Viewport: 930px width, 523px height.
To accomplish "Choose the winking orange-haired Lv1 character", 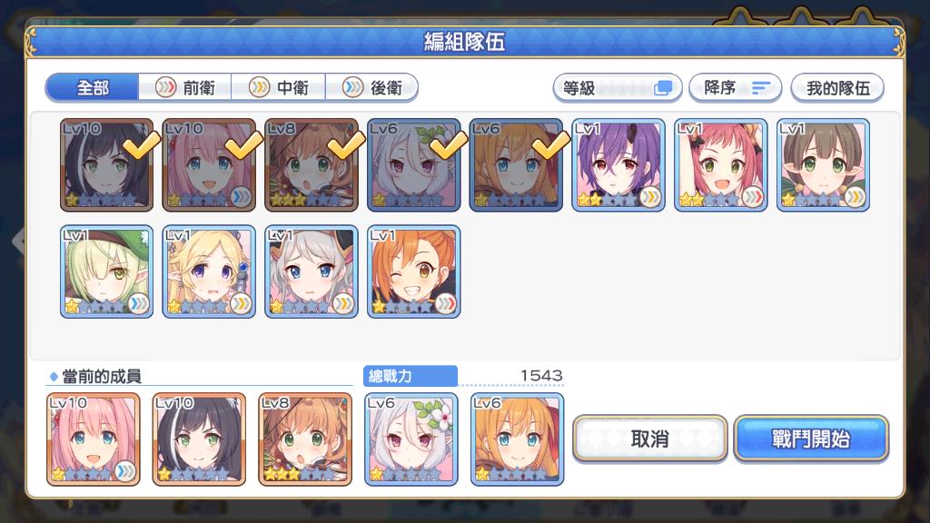I will (x=413, y=271).
